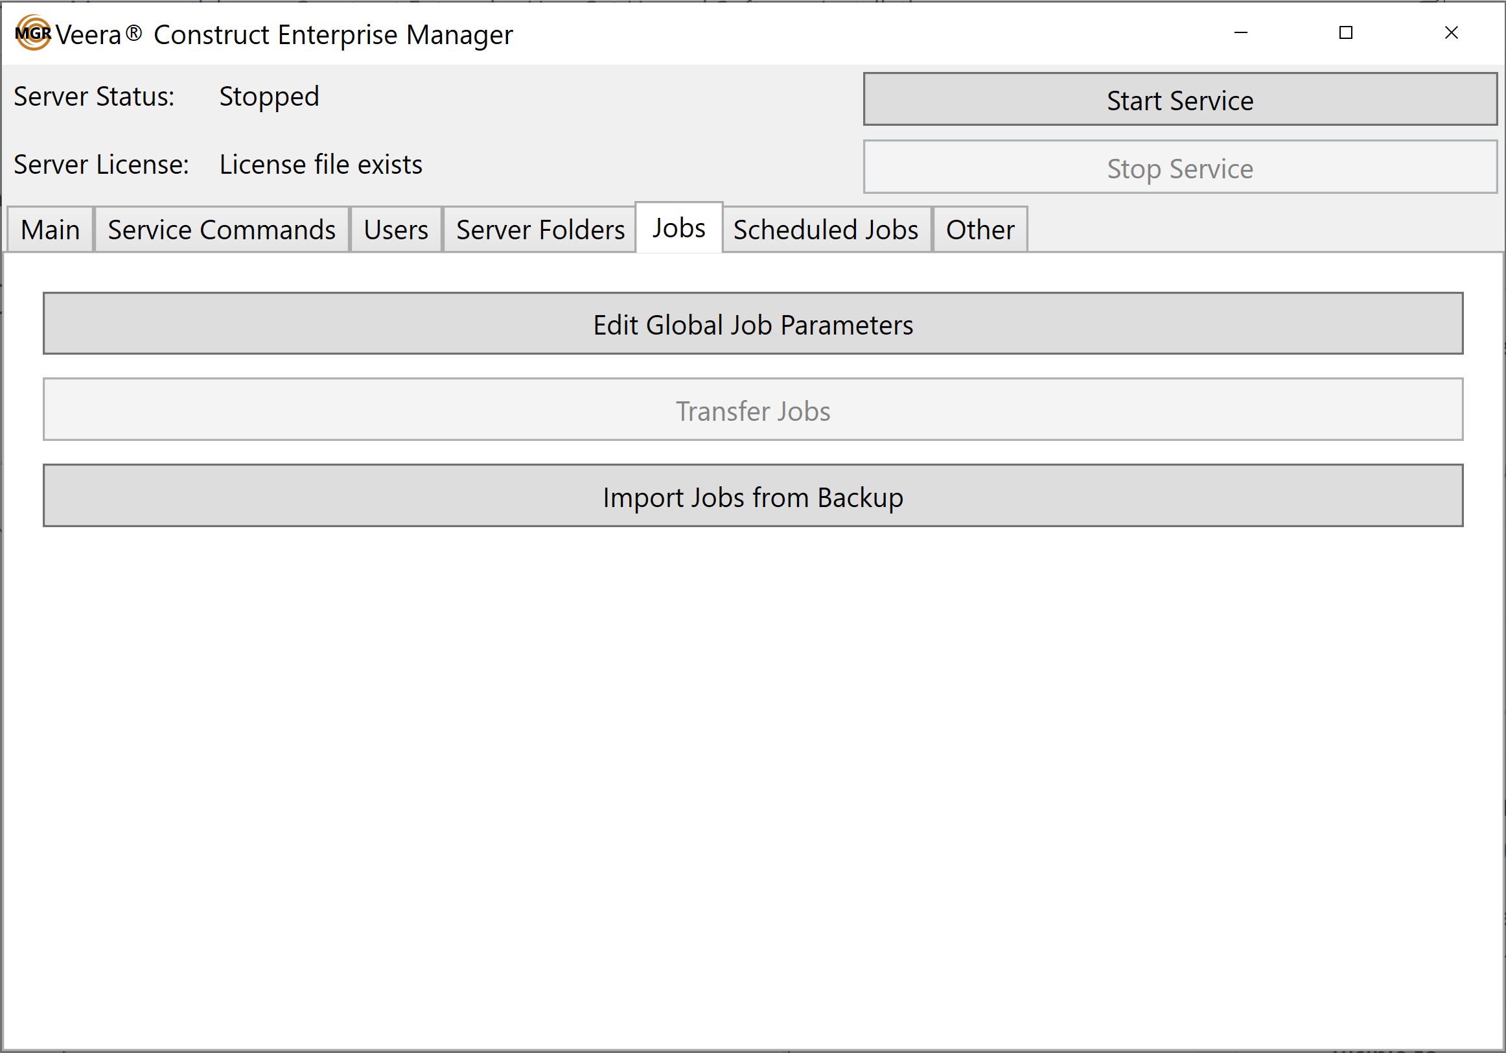Viewport: 1506px width, 1053px height.
Task: Go to the Users tab
Action: coord(396,230)
